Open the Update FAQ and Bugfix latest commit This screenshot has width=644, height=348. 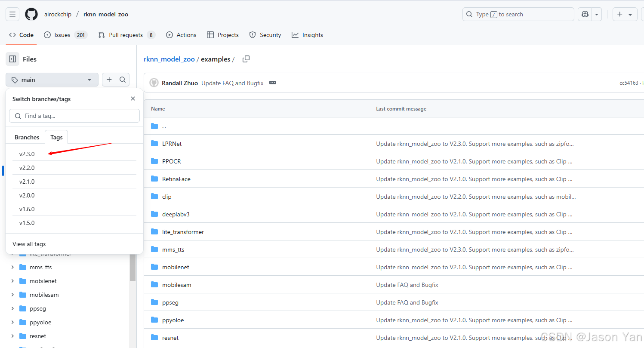tap(232, 83)
